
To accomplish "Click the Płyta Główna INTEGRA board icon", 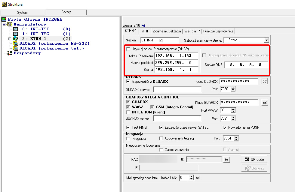I will [x=4, y=19].
